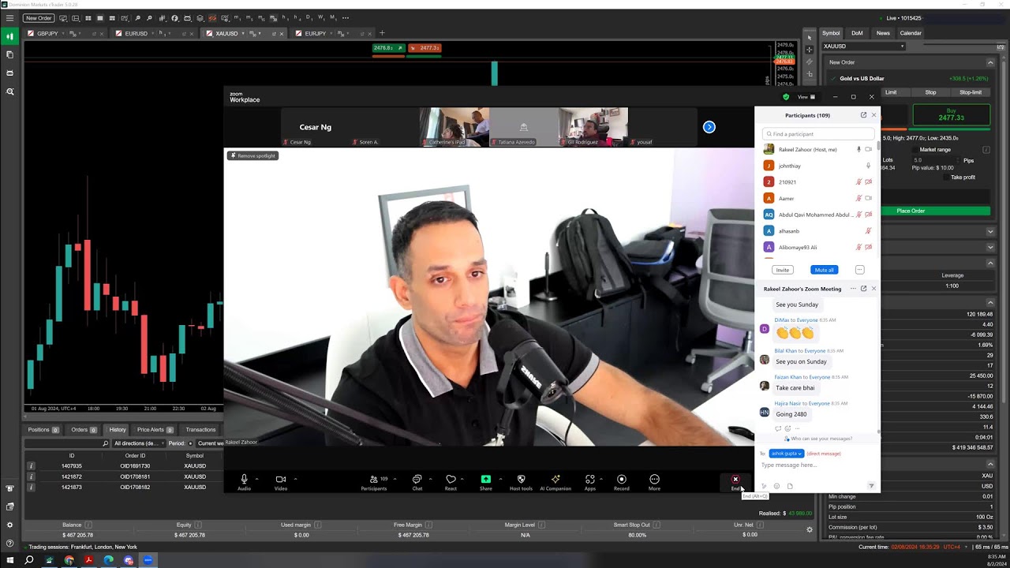Image resolution: width=1010 pixels, height=568 pixels.
Task: Select the Stop-limit order type tab
Action: (x=971, y=92)
